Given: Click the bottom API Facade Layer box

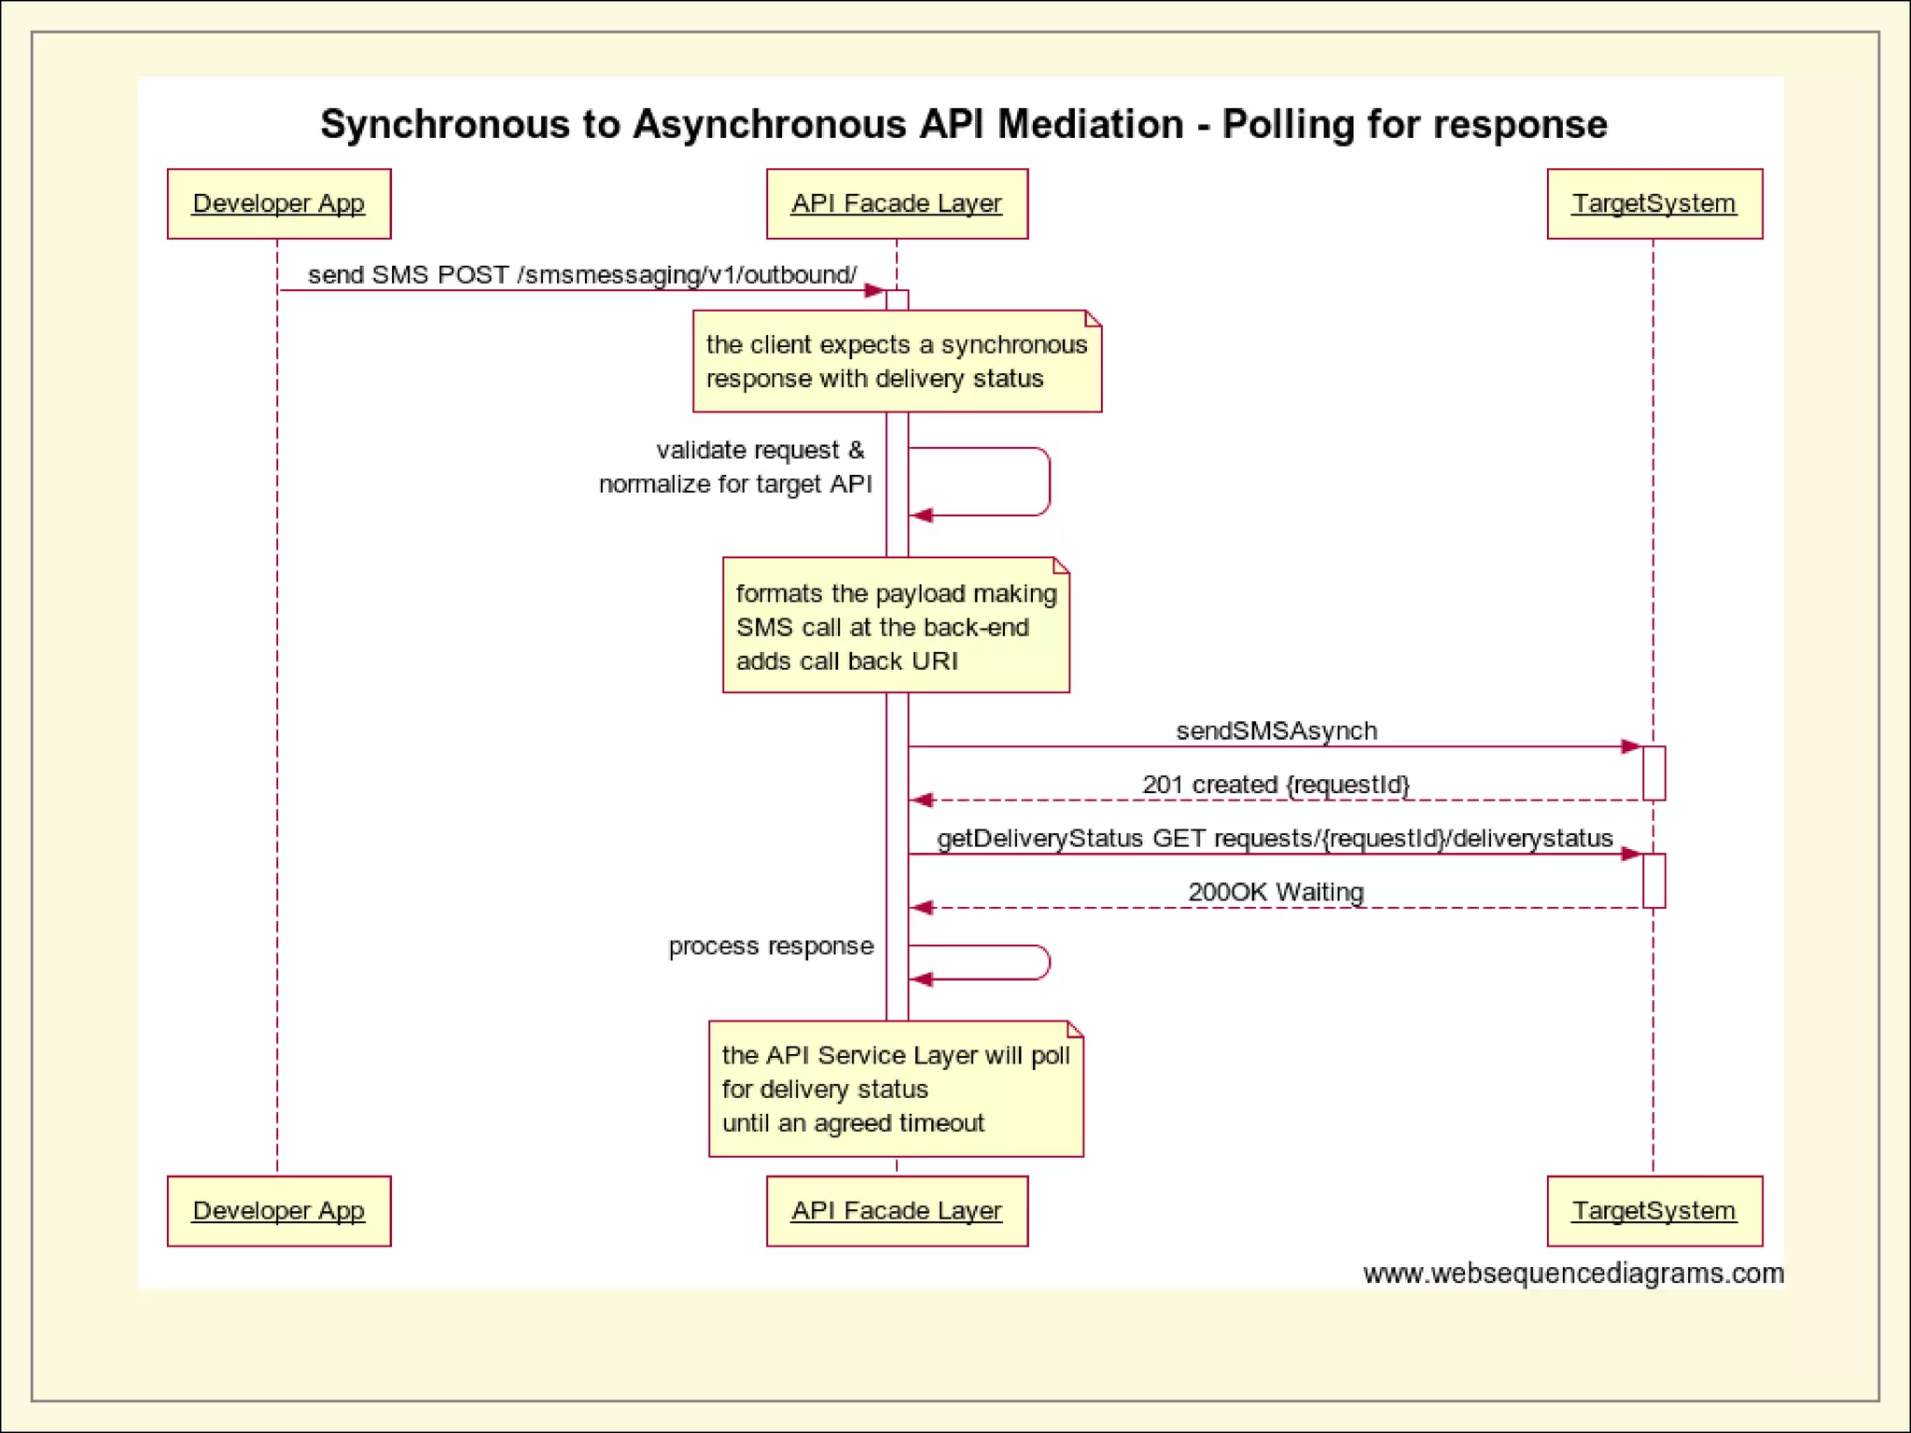Looking at the screenshot, I should pos(896,1210).
